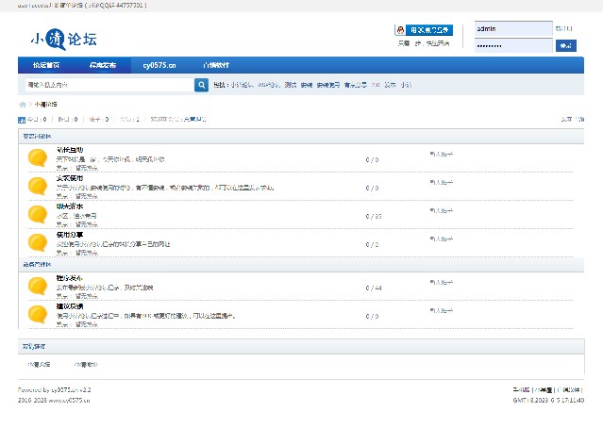Click the last hot-search keyword in the row
Screen dimensions: 603x428
click(x=406, y=85)
